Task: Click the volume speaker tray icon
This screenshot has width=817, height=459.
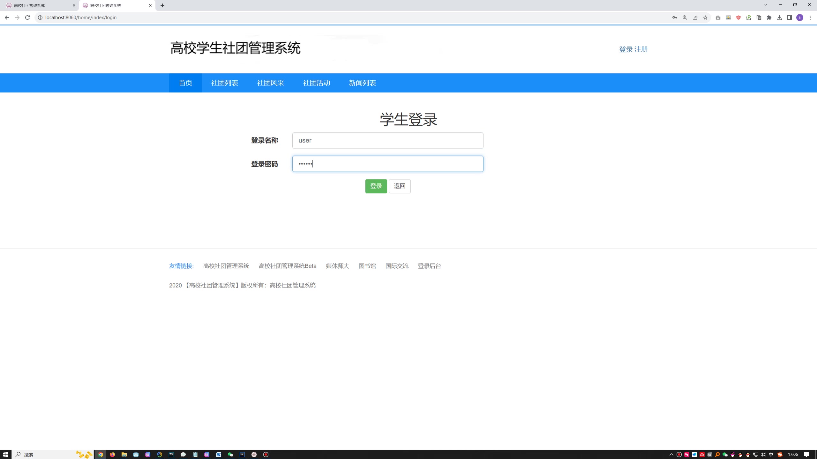Action: pos(763,455)
